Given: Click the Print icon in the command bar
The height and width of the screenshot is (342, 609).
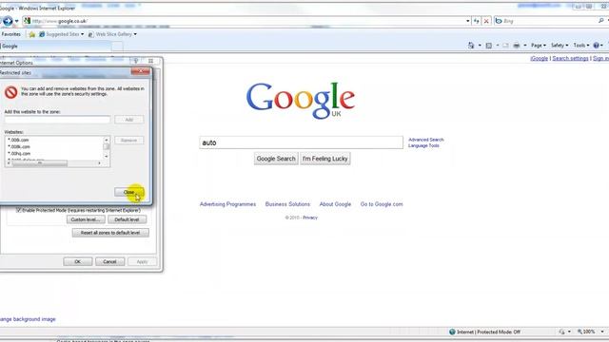Looking at the screenshot, I should [x=516, y=46].
